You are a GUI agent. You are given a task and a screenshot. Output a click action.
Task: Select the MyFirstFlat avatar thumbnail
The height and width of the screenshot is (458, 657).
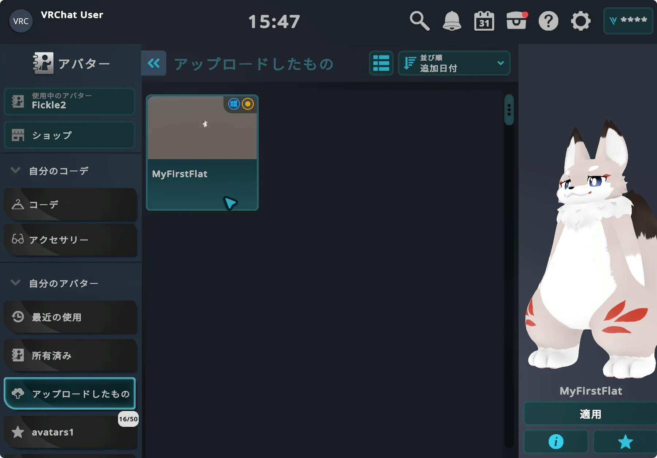202,128
